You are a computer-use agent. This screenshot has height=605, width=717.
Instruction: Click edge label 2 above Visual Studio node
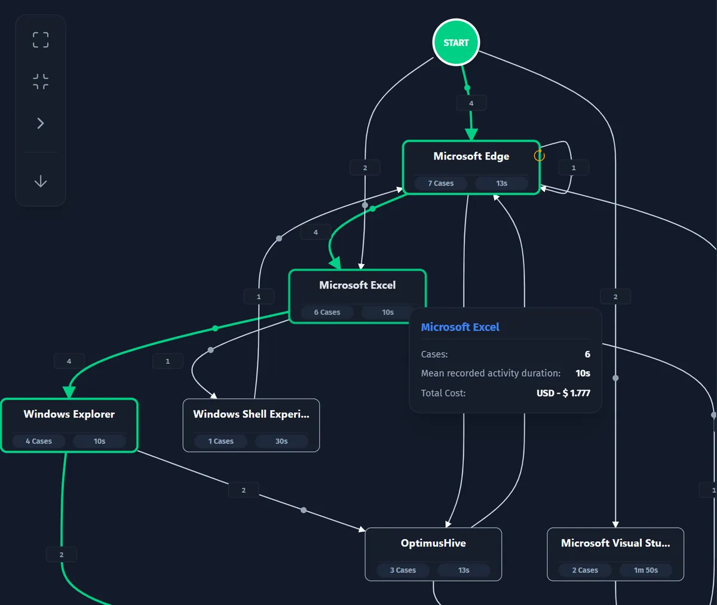[615, 297]
